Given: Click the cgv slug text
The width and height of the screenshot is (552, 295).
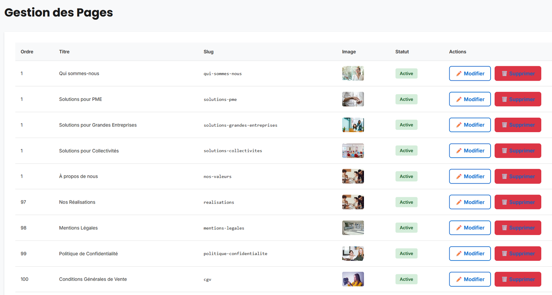Looking at the screenshot, I should [207, 279].
